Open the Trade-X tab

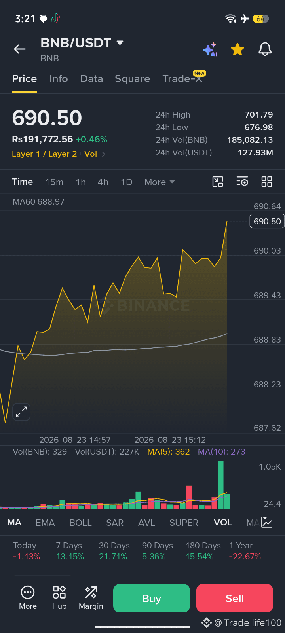pyautogui.click(x=182, y=79)
